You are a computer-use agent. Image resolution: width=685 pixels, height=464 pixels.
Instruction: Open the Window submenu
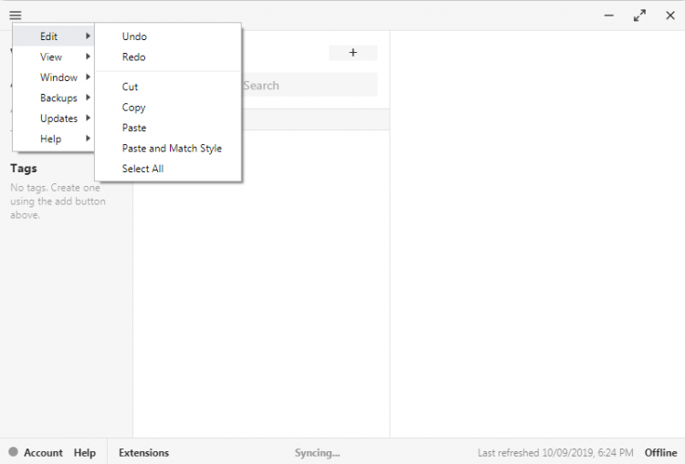point(53,77)
